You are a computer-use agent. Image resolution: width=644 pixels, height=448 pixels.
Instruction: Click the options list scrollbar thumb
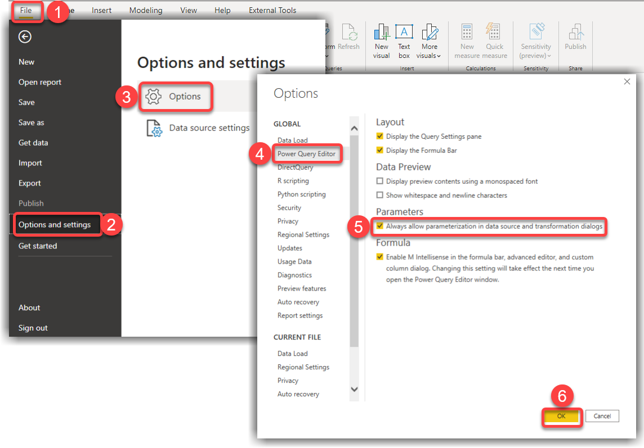(354, 242)
